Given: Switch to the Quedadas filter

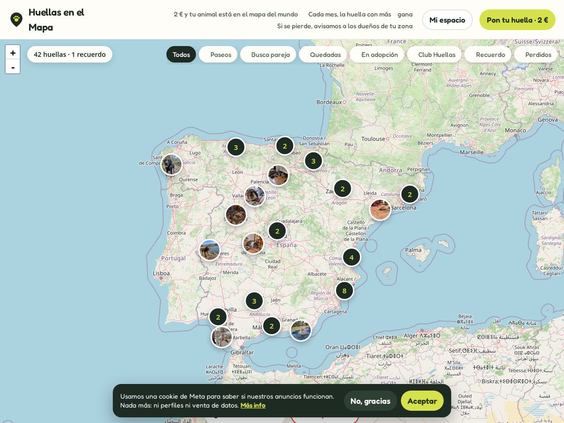Looking at the screenshot, I should (x=323, y=55).
